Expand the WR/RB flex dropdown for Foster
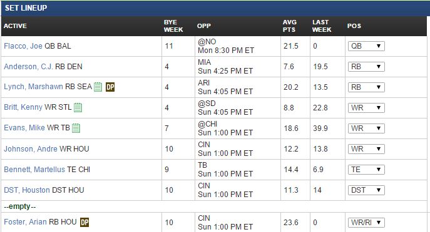 (366, 223)
